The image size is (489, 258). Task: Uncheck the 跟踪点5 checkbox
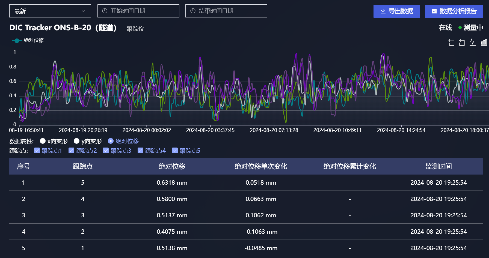pyautogui.click(x=175, y=150)
